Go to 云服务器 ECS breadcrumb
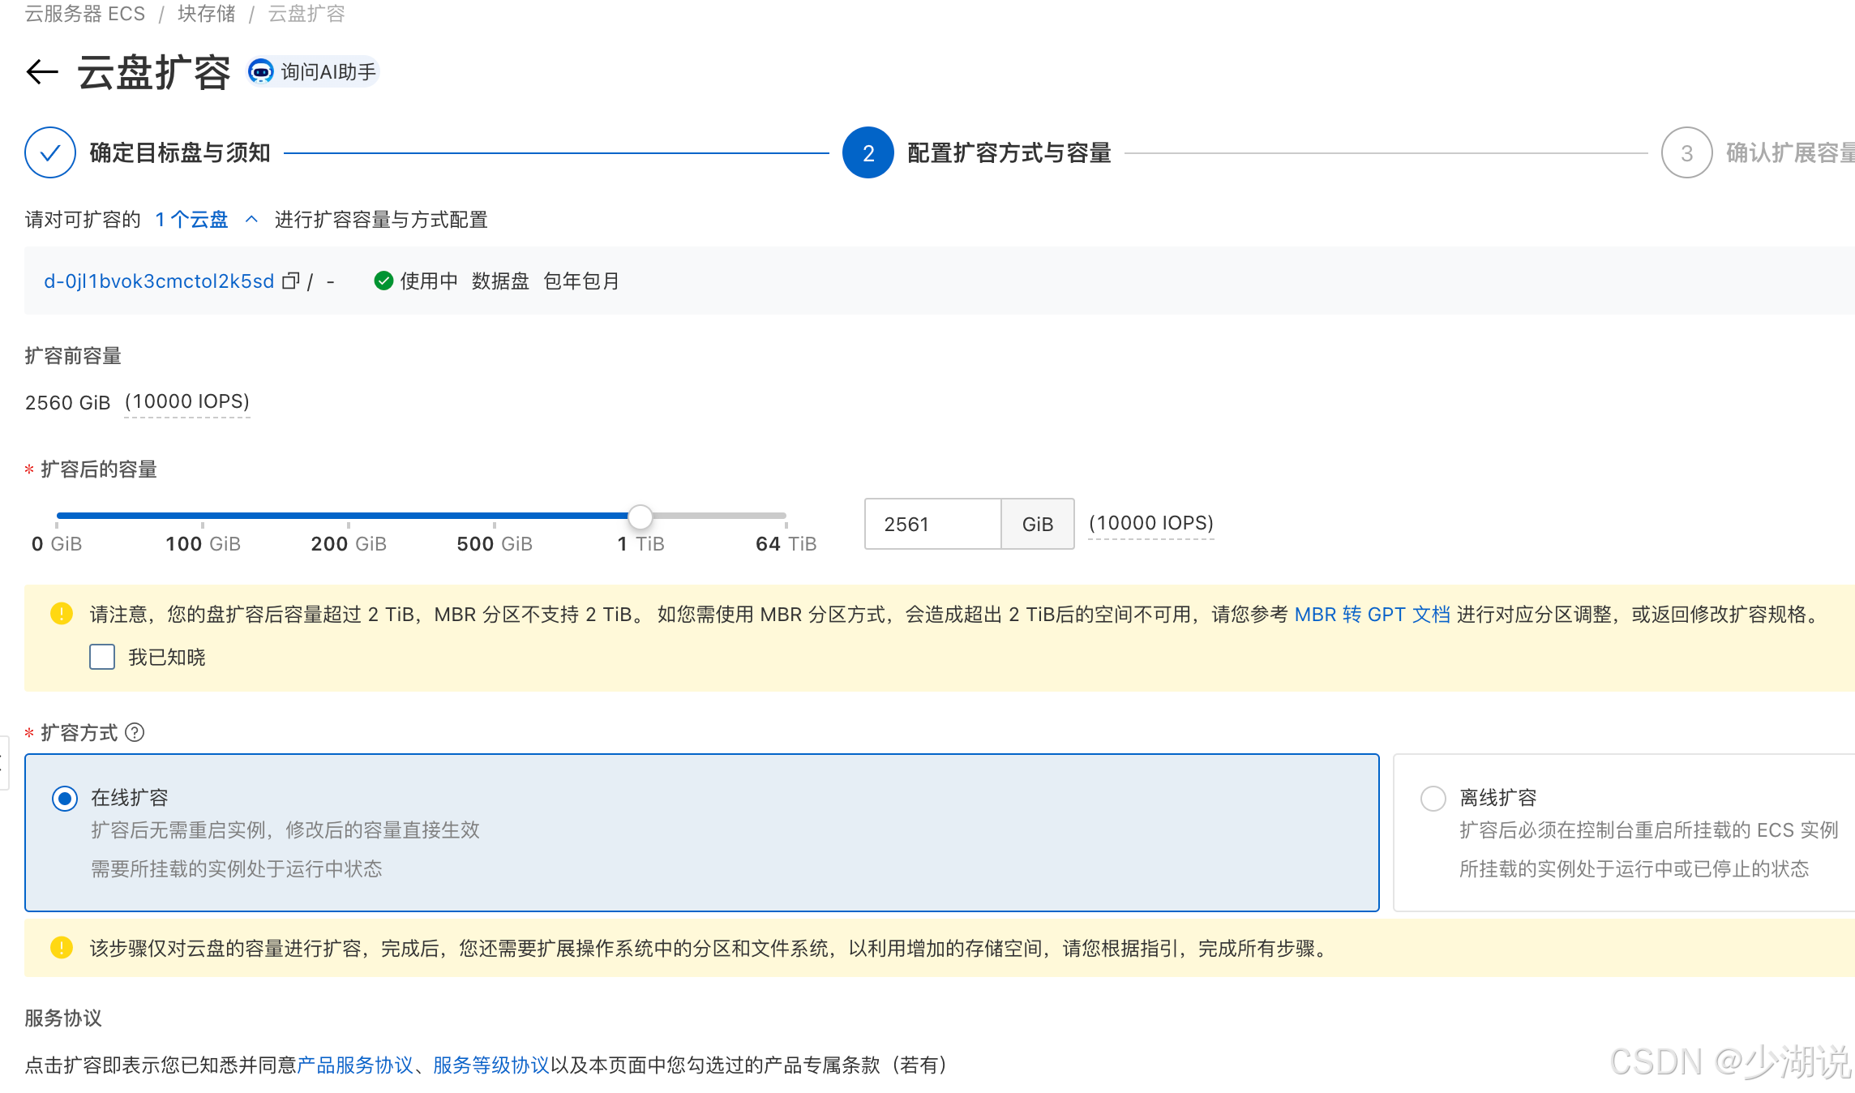 point(85,14)
